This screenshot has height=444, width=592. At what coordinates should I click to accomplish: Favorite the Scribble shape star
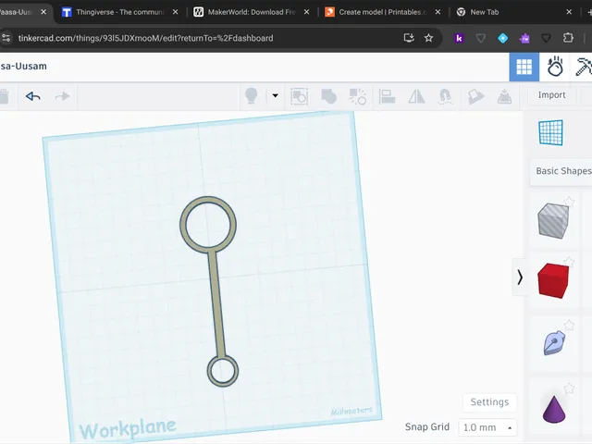tap(570, 325)
